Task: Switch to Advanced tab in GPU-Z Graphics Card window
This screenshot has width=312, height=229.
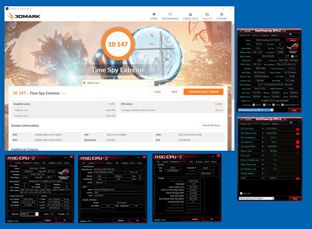Action: (265, 35)
